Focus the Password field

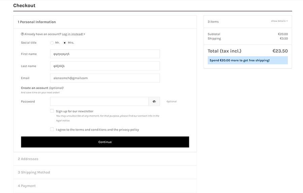[99, 101]
